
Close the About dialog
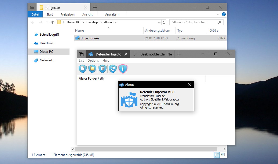tap(190, 85)
